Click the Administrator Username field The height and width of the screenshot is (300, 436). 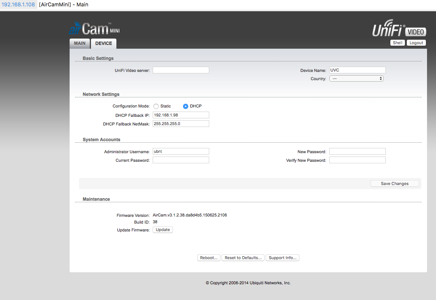click(181, 151)
